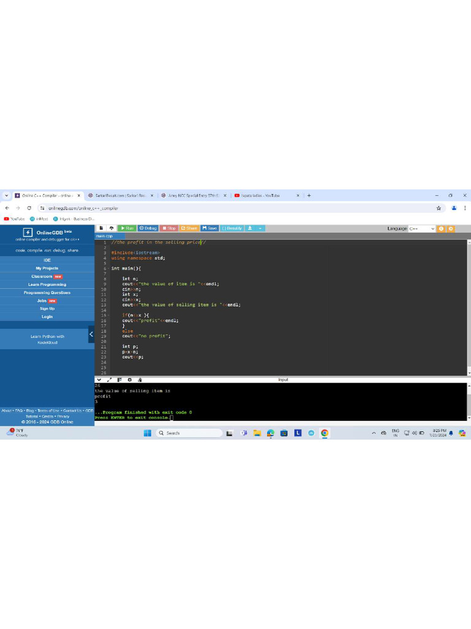
Task: Switch to the lapata ladies YouTube tab
Action: coord(266,195)
